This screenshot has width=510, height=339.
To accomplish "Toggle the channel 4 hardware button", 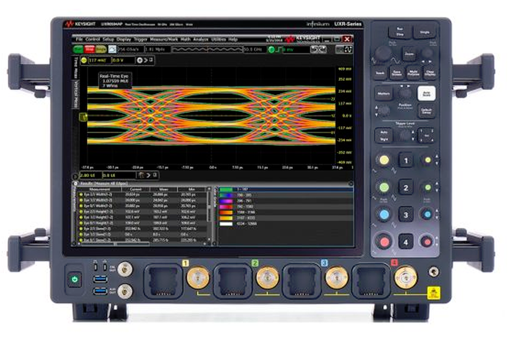I will tap(405, 241).
